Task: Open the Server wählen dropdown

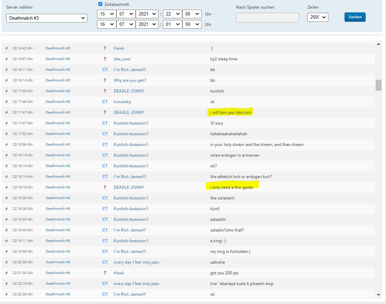Action: tap(47, 18)
